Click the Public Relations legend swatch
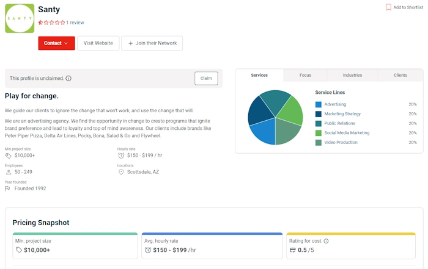The image size is (428, 269). (x=319, y=123)
